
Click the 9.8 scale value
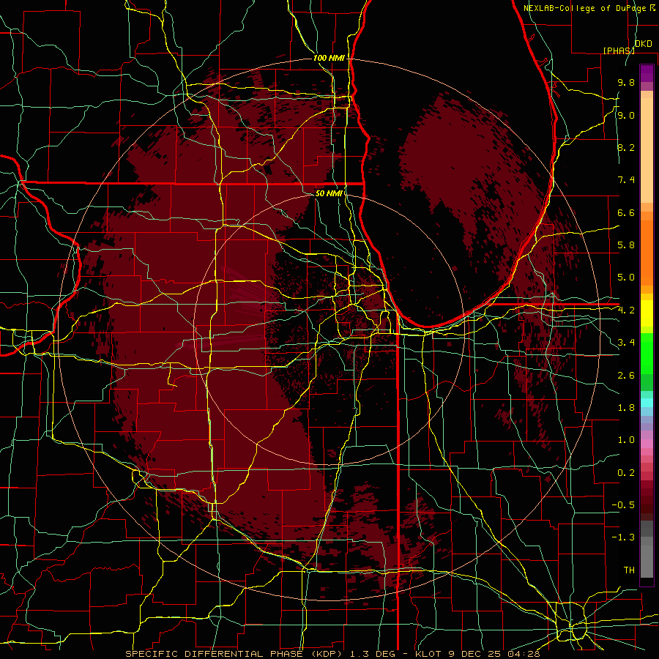click(626, 83)
